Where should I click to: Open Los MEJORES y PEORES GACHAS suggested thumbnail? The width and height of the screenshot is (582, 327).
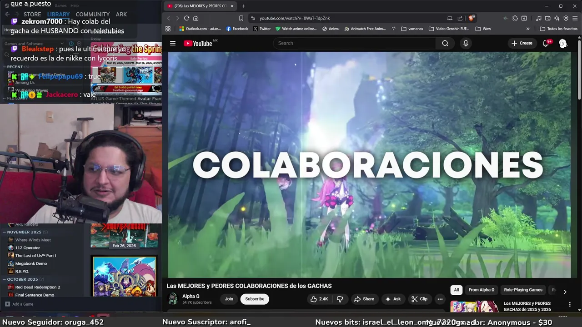(x=474, y=307)
